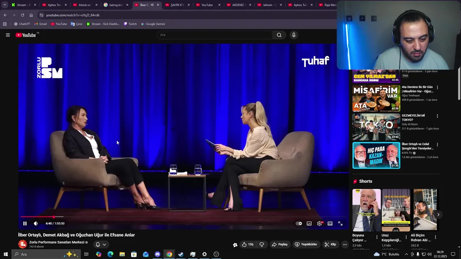Open the tab search dropdown

pyautogui.click(x=5, y=5)
